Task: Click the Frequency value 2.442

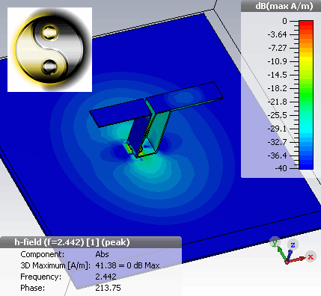Action: click(x=106, y=277)
